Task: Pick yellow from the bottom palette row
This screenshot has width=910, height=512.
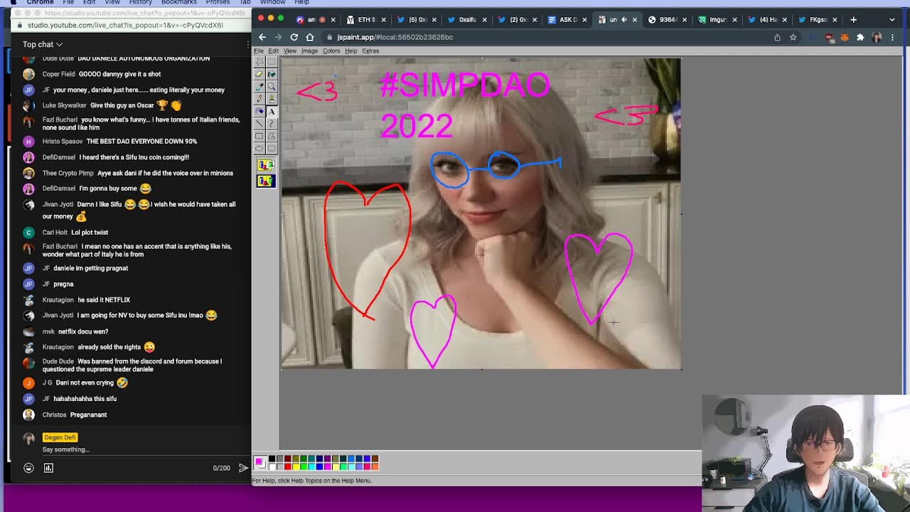Action: click(x=296, y=467)
